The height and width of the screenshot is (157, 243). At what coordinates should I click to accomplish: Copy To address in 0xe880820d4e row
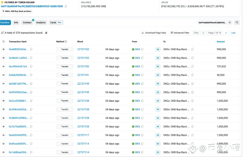click(x=192, y=49)
